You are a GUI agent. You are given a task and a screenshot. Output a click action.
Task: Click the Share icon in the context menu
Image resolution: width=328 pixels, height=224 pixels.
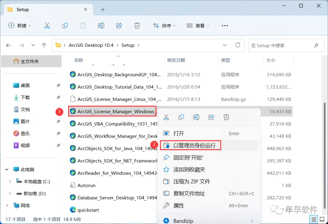click(211, 117)
